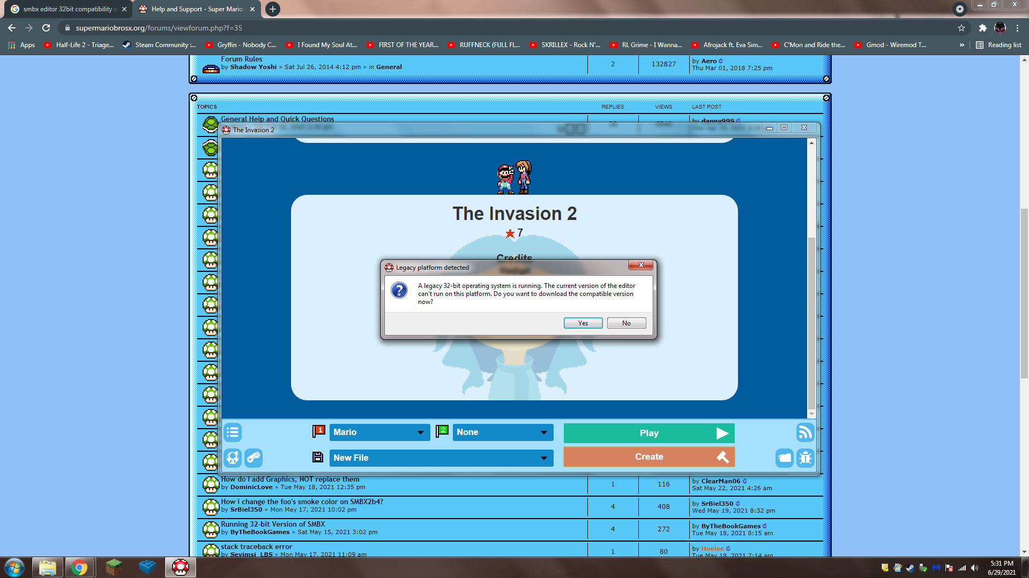Open the Reading list
Viewport: 1029px width, 578px height.
tap(998, 45)
